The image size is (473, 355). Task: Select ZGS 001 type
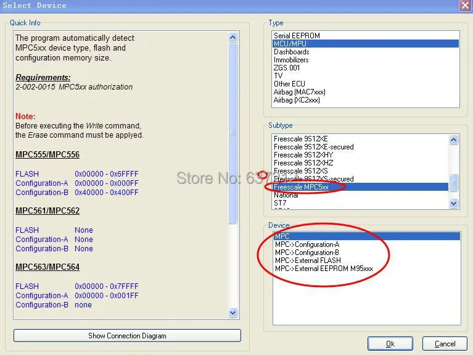365,68
